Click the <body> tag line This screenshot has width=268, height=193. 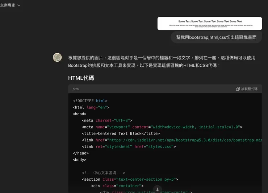79,160
